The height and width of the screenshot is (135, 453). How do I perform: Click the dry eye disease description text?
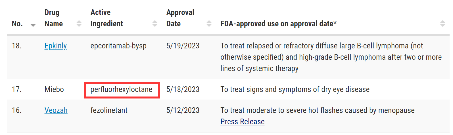(x=295, y=90)
